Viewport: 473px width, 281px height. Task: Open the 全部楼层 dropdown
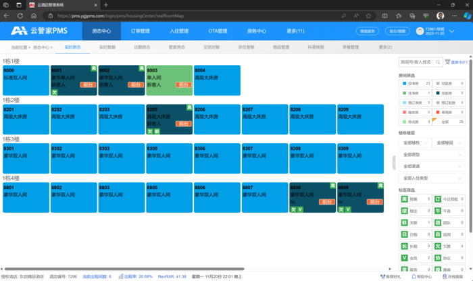(x=449, y=143)
